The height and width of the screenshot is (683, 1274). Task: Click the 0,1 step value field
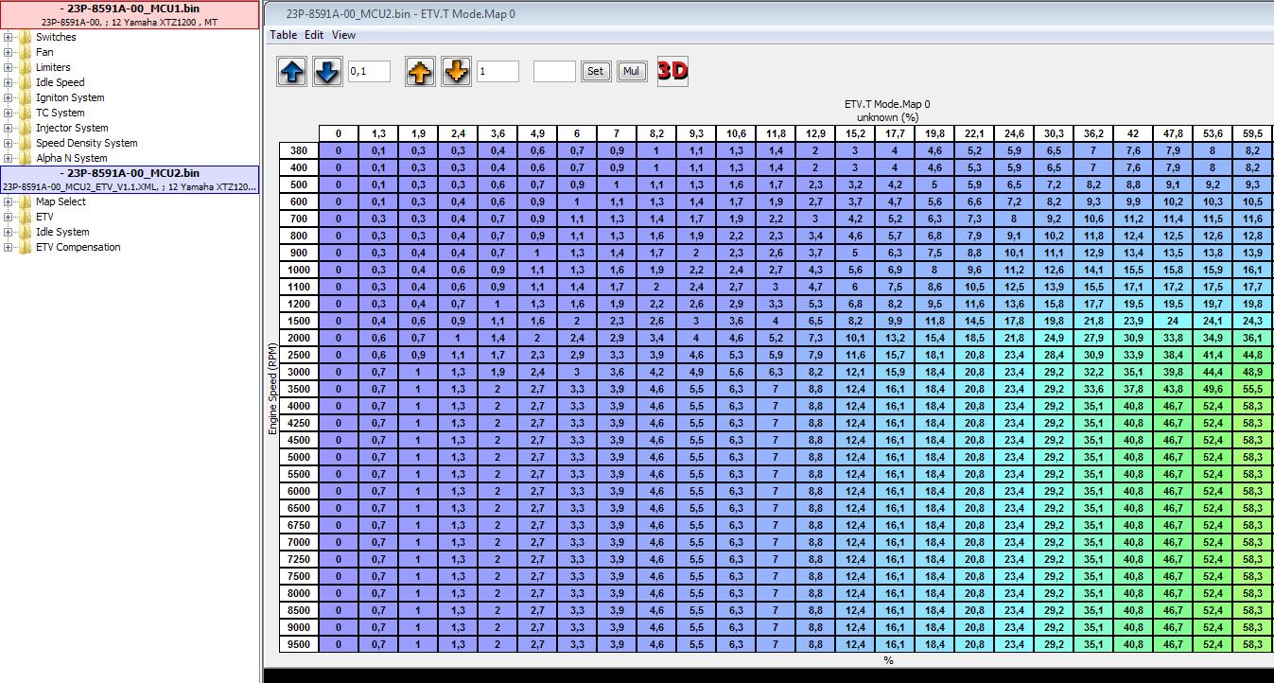(x=369, y=72)
